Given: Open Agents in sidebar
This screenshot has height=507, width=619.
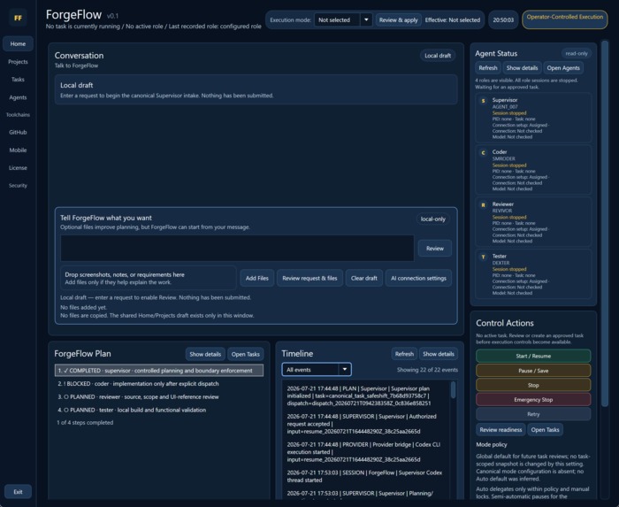Looking at the screenshot, I should coord(18,97).
